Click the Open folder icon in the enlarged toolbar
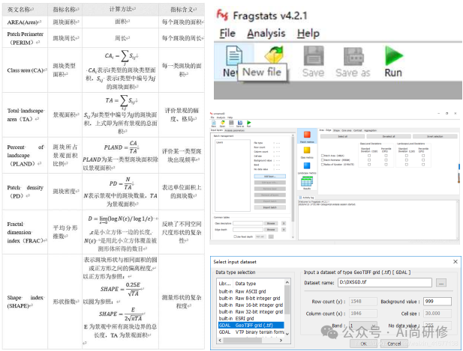Viewport: 463px width, 351px height. pos(275,55)
